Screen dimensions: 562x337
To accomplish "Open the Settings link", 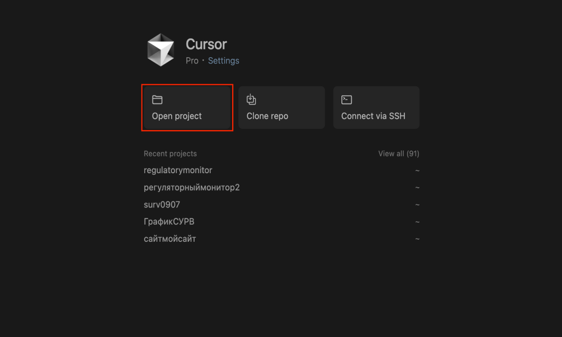I will (224, 61).
